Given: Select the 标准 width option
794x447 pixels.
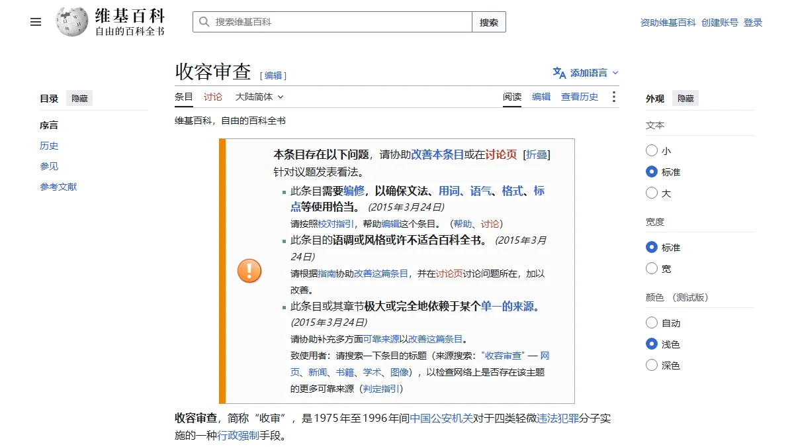Looking at the screenshot, I should (x=652, y=248).
